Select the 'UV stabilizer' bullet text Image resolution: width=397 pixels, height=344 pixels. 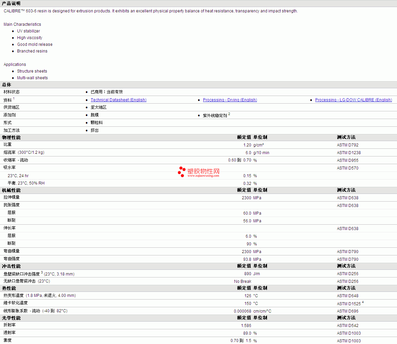point(28,31)
